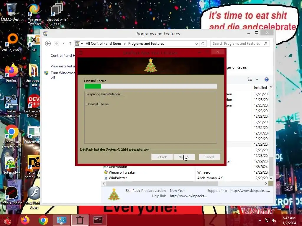Screen dimensions: 302x226
Task: Switch to Firefox in the taskbar
Action: click(25, 220)
